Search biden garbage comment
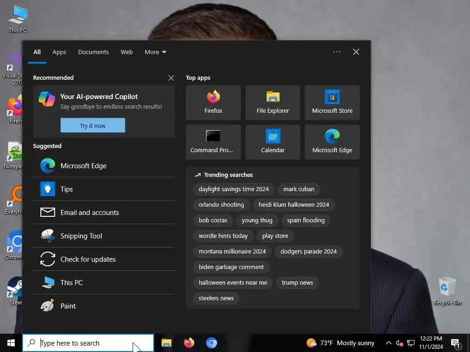470x352 pixels. [x=231, y=267]
